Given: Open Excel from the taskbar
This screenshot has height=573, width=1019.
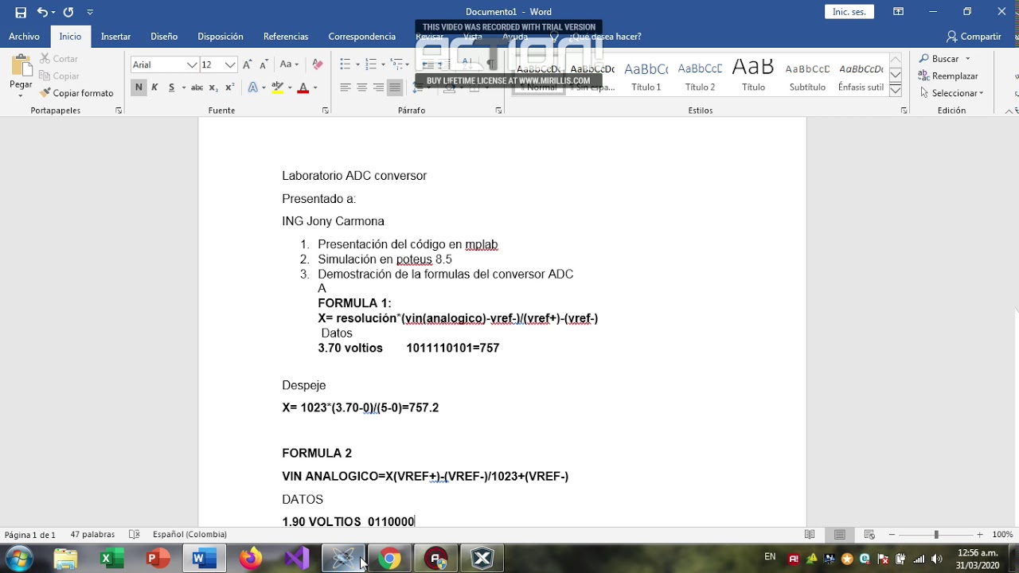Looking at the screenshot, I should pos(111,559).
